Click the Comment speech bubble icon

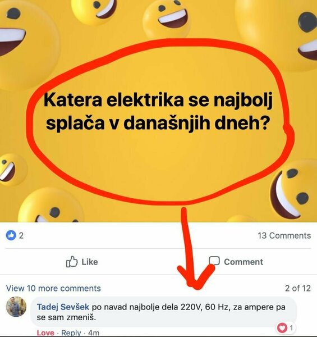coord(214,261)
